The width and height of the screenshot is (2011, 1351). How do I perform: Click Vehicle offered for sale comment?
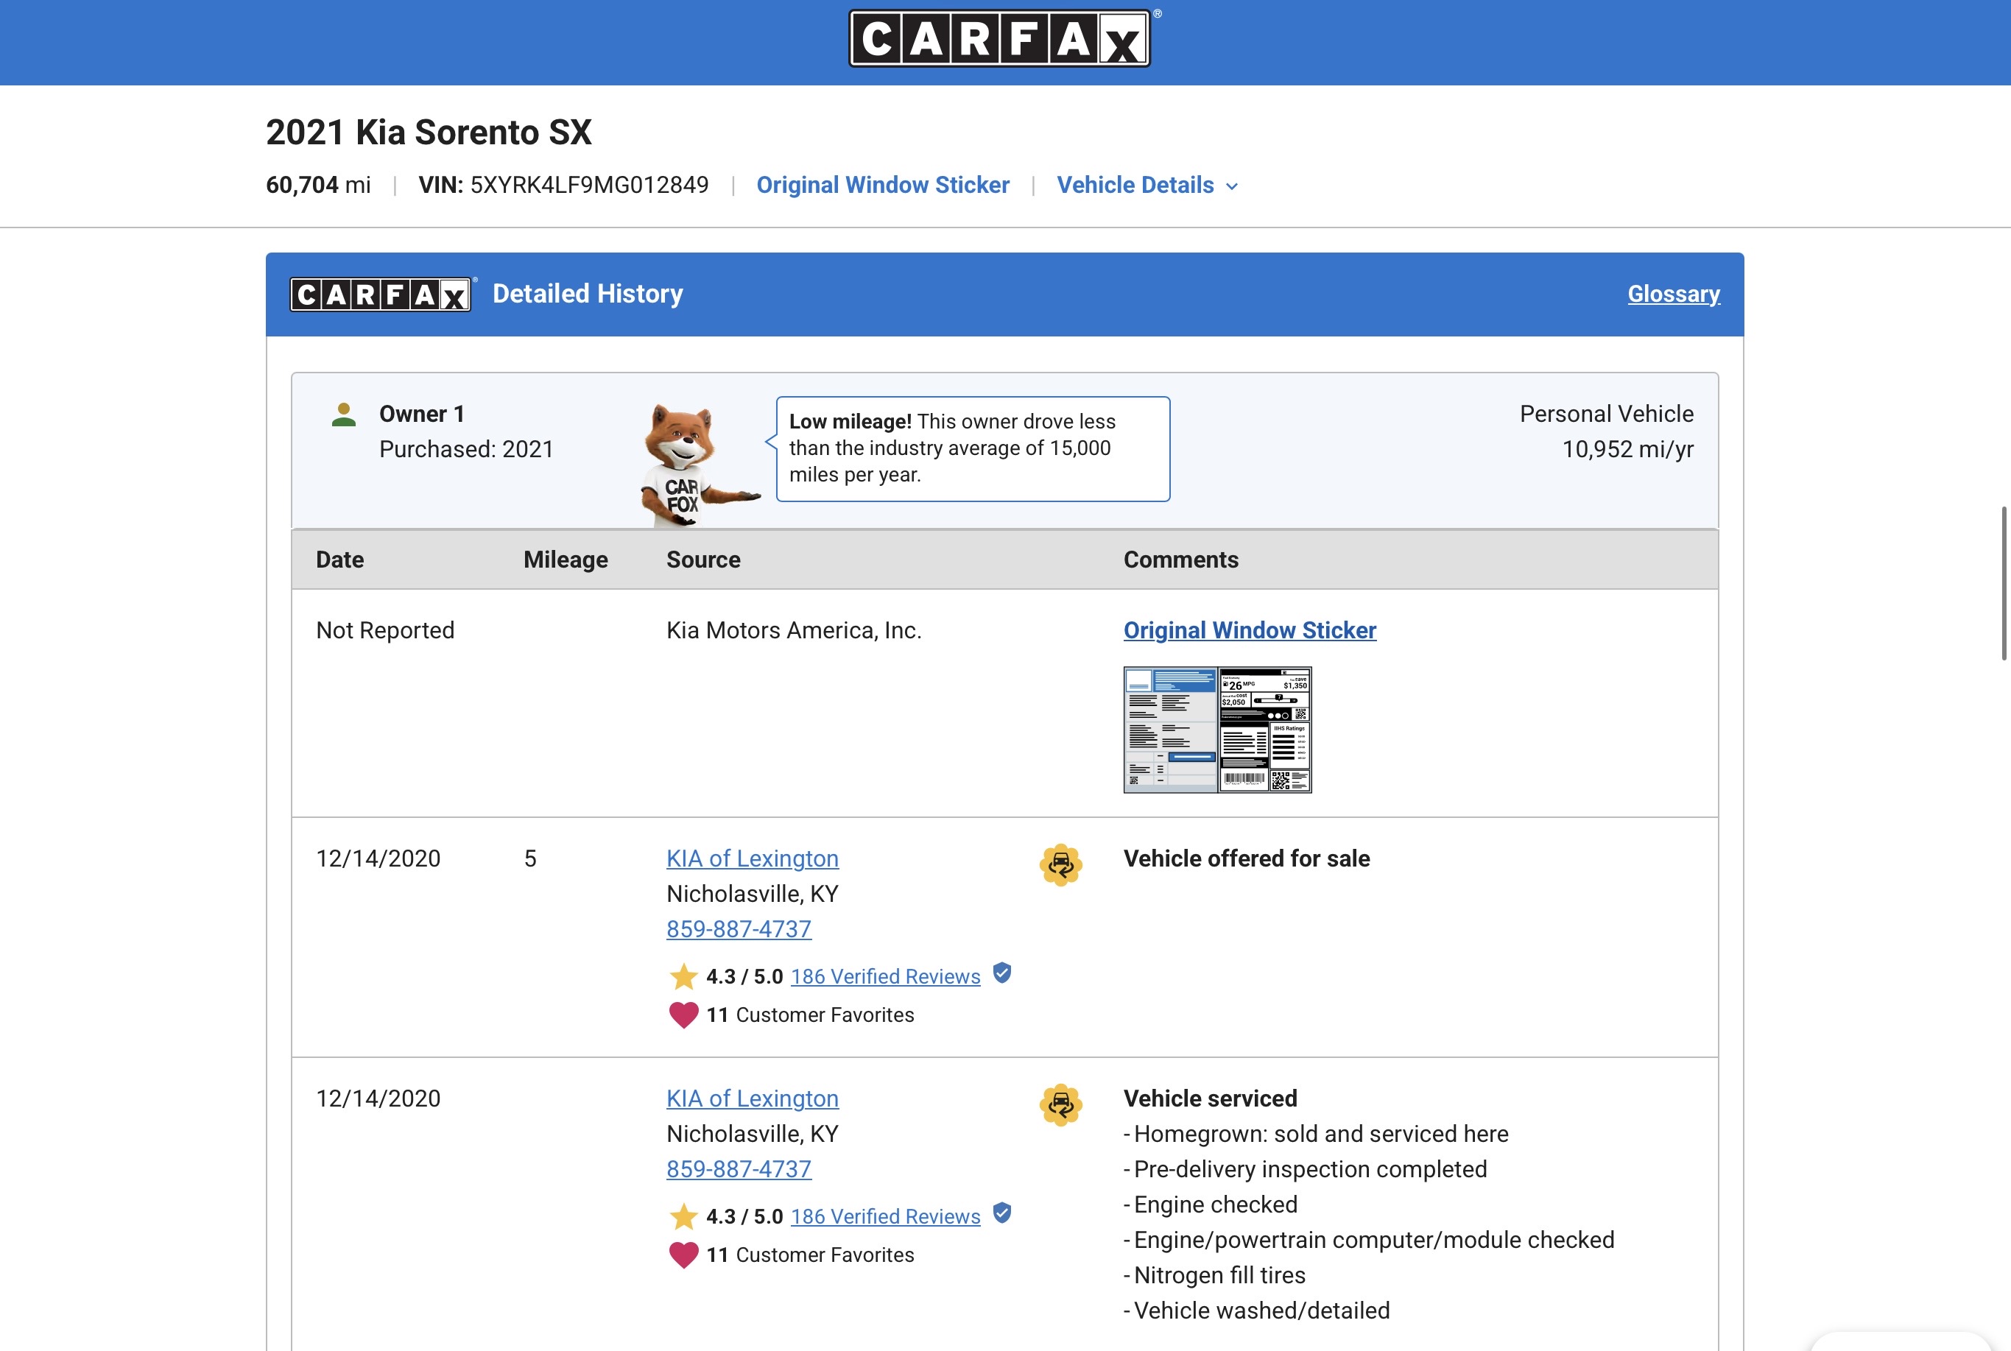(x=1246, y=859)
